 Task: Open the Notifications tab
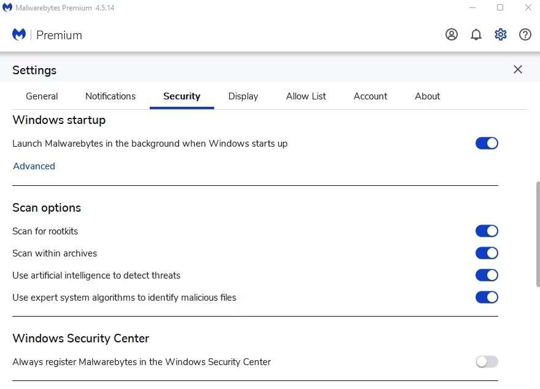110,96
